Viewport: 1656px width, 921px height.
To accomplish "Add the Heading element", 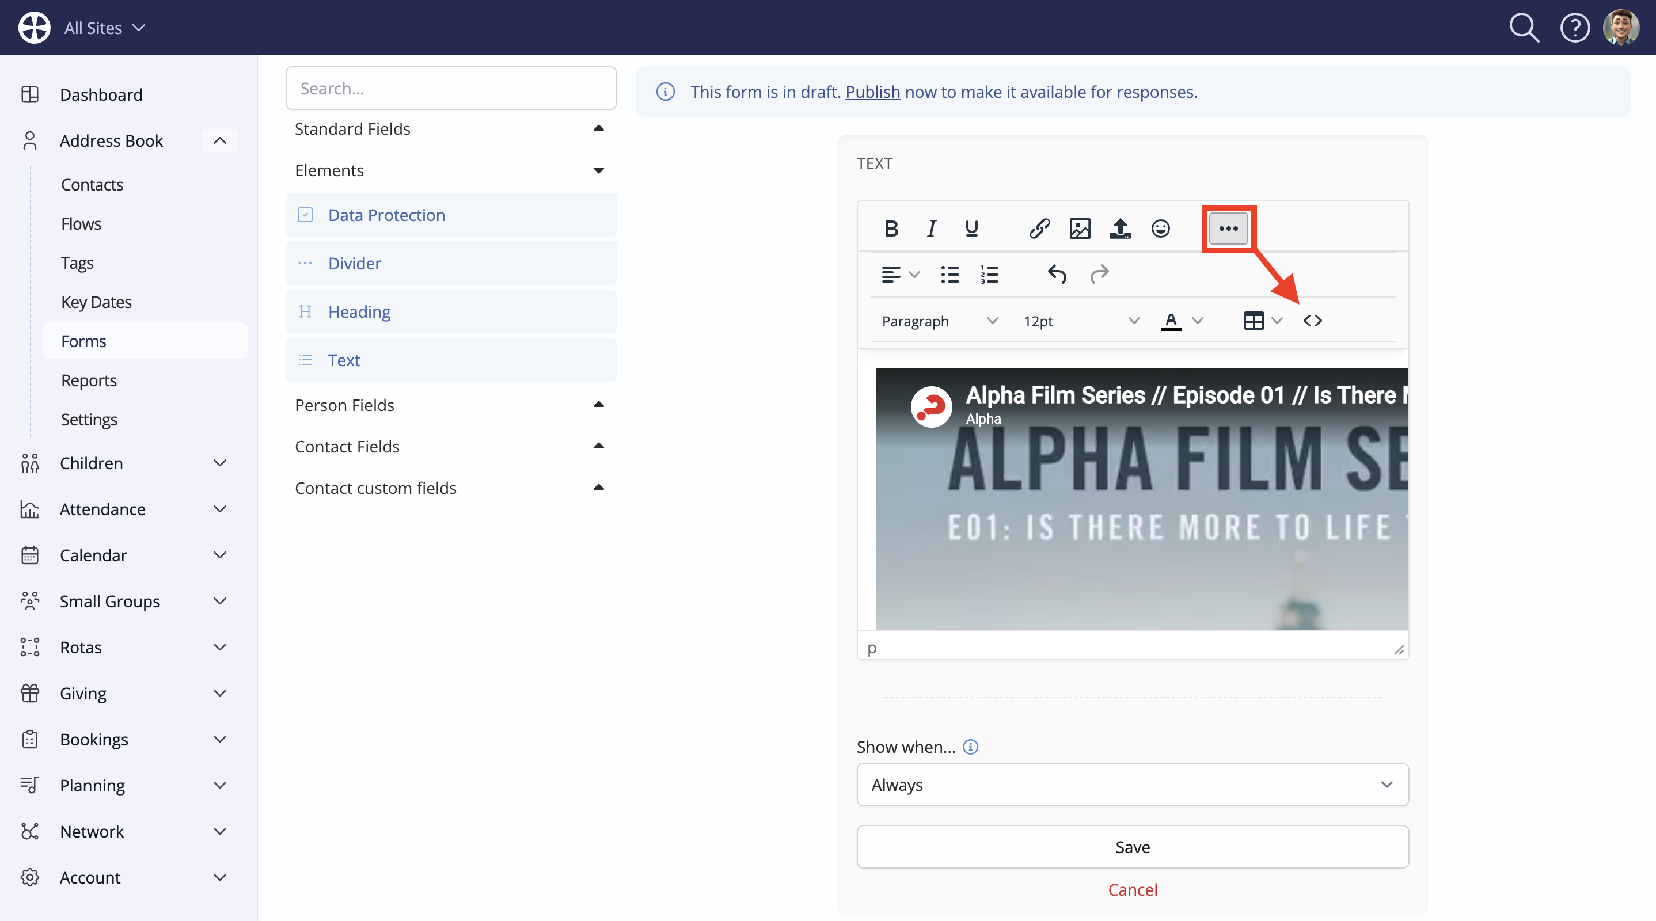I will 451,312.
